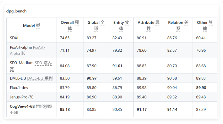This screenshot has width=223, height=124.
Task: Click SDXL overall score 74.65
Action: point(65,38)
